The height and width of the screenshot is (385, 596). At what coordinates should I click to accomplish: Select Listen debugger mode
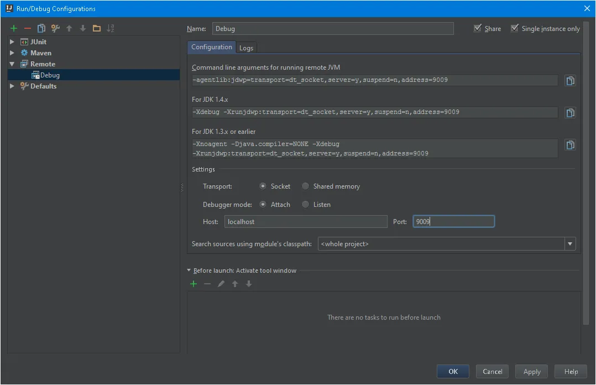305,204
